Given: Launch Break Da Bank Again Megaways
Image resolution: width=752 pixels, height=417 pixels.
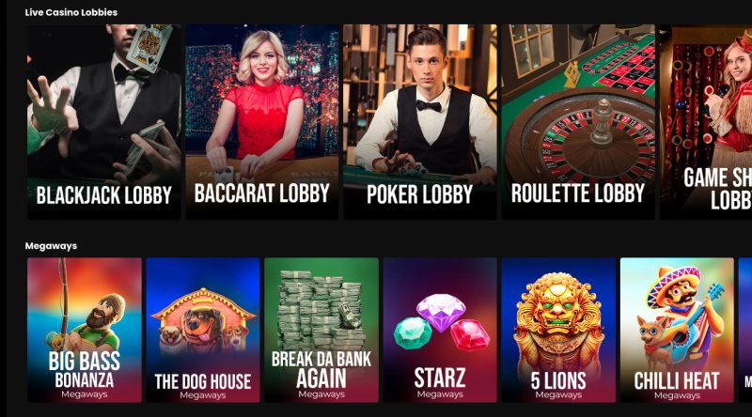Looking at the screenshot, I should pos(321,331).
